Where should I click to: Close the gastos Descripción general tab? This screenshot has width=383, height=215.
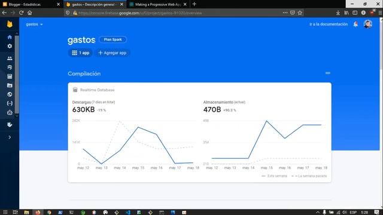[121, 4]
